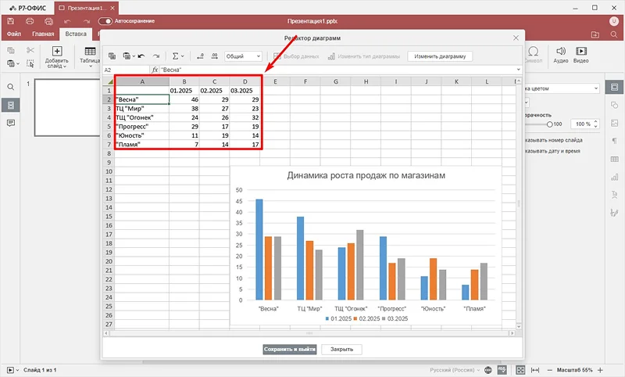Open the start slideshow dropdown in status bar
625x377 pixels.
pos(17,370)
